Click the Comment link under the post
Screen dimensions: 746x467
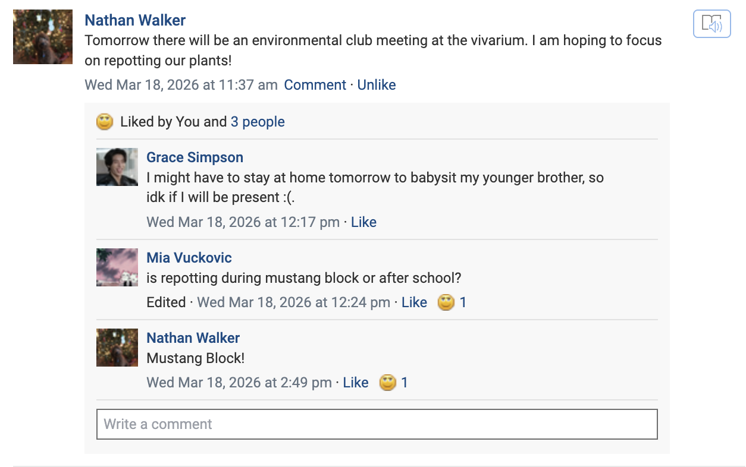315,85
